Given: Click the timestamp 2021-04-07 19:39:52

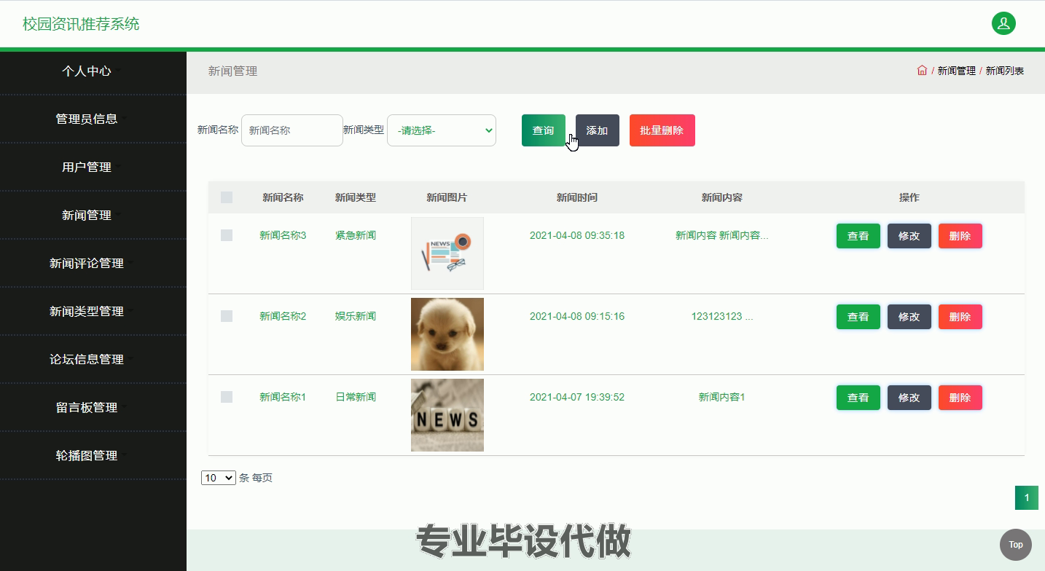Looking at the screenshot, I should pyautogui.click(x=577, y=397).
